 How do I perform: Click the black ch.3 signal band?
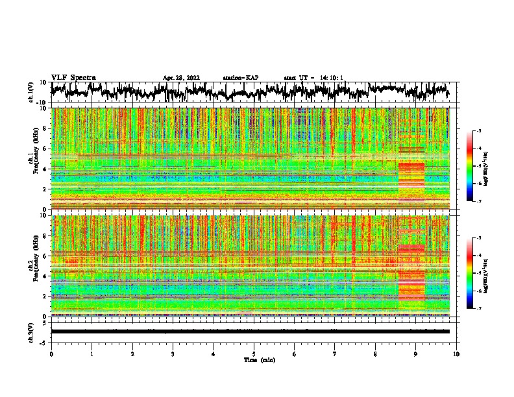click(x=250, y=331)
